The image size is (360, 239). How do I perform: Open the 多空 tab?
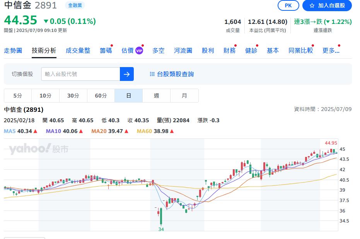(159, 50)
